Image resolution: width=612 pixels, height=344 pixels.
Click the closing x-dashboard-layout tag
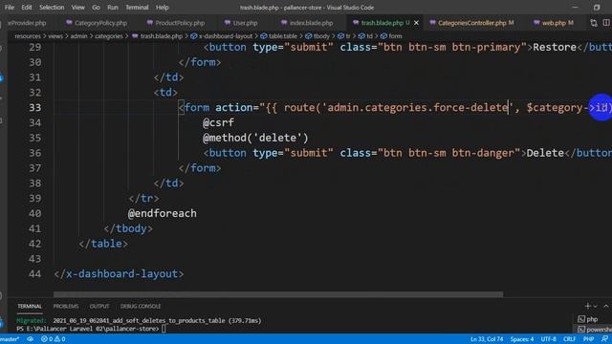(119, 274)
